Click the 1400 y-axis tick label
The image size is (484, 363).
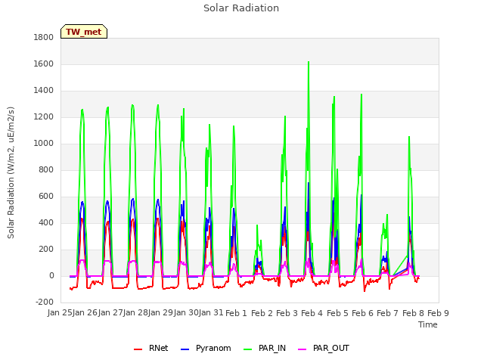(44, 91)
